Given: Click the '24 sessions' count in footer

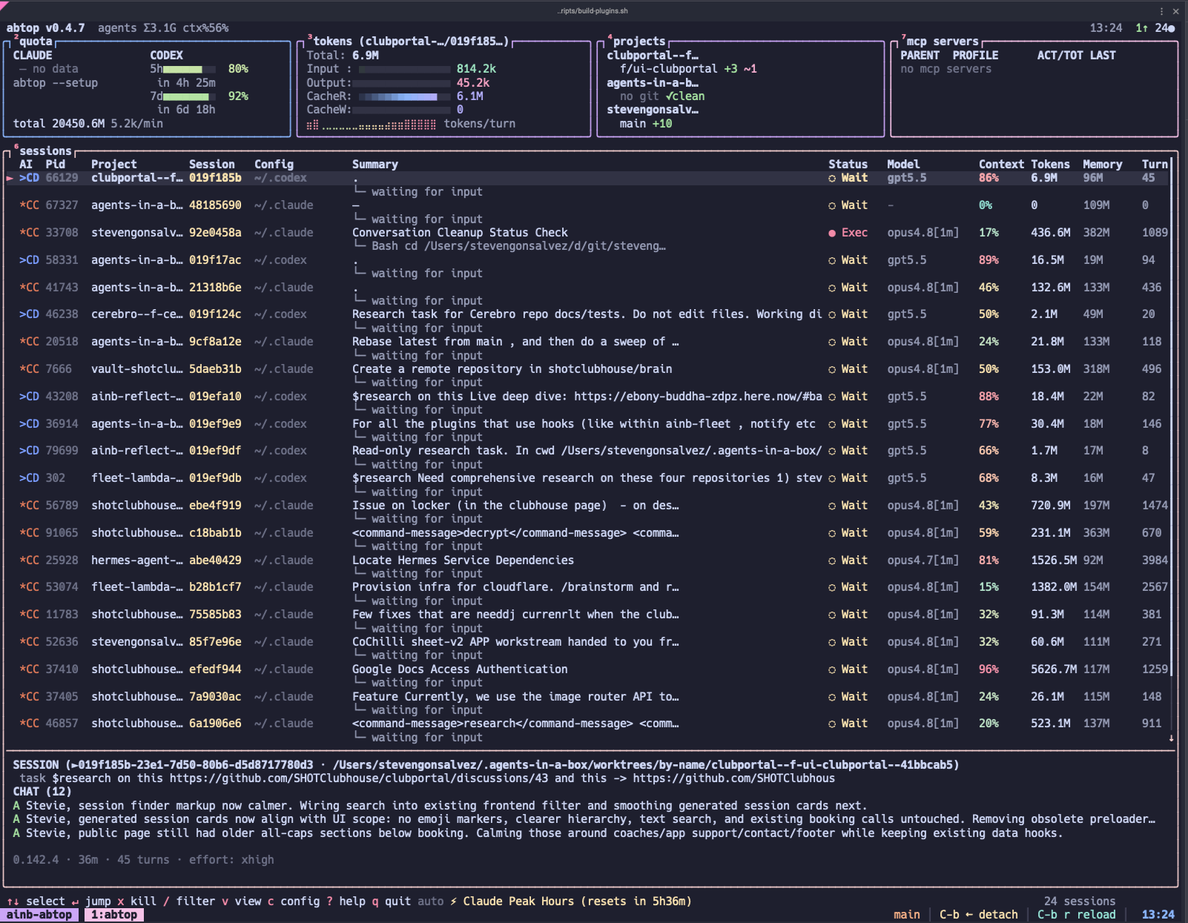Looking at the screenshot, I should (1080, 902).
